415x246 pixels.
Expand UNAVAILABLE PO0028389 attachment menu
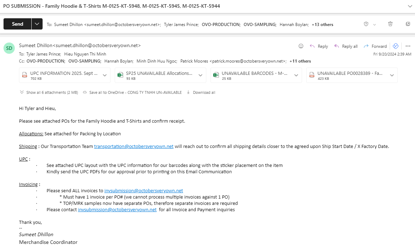click(x=392, y=75)
